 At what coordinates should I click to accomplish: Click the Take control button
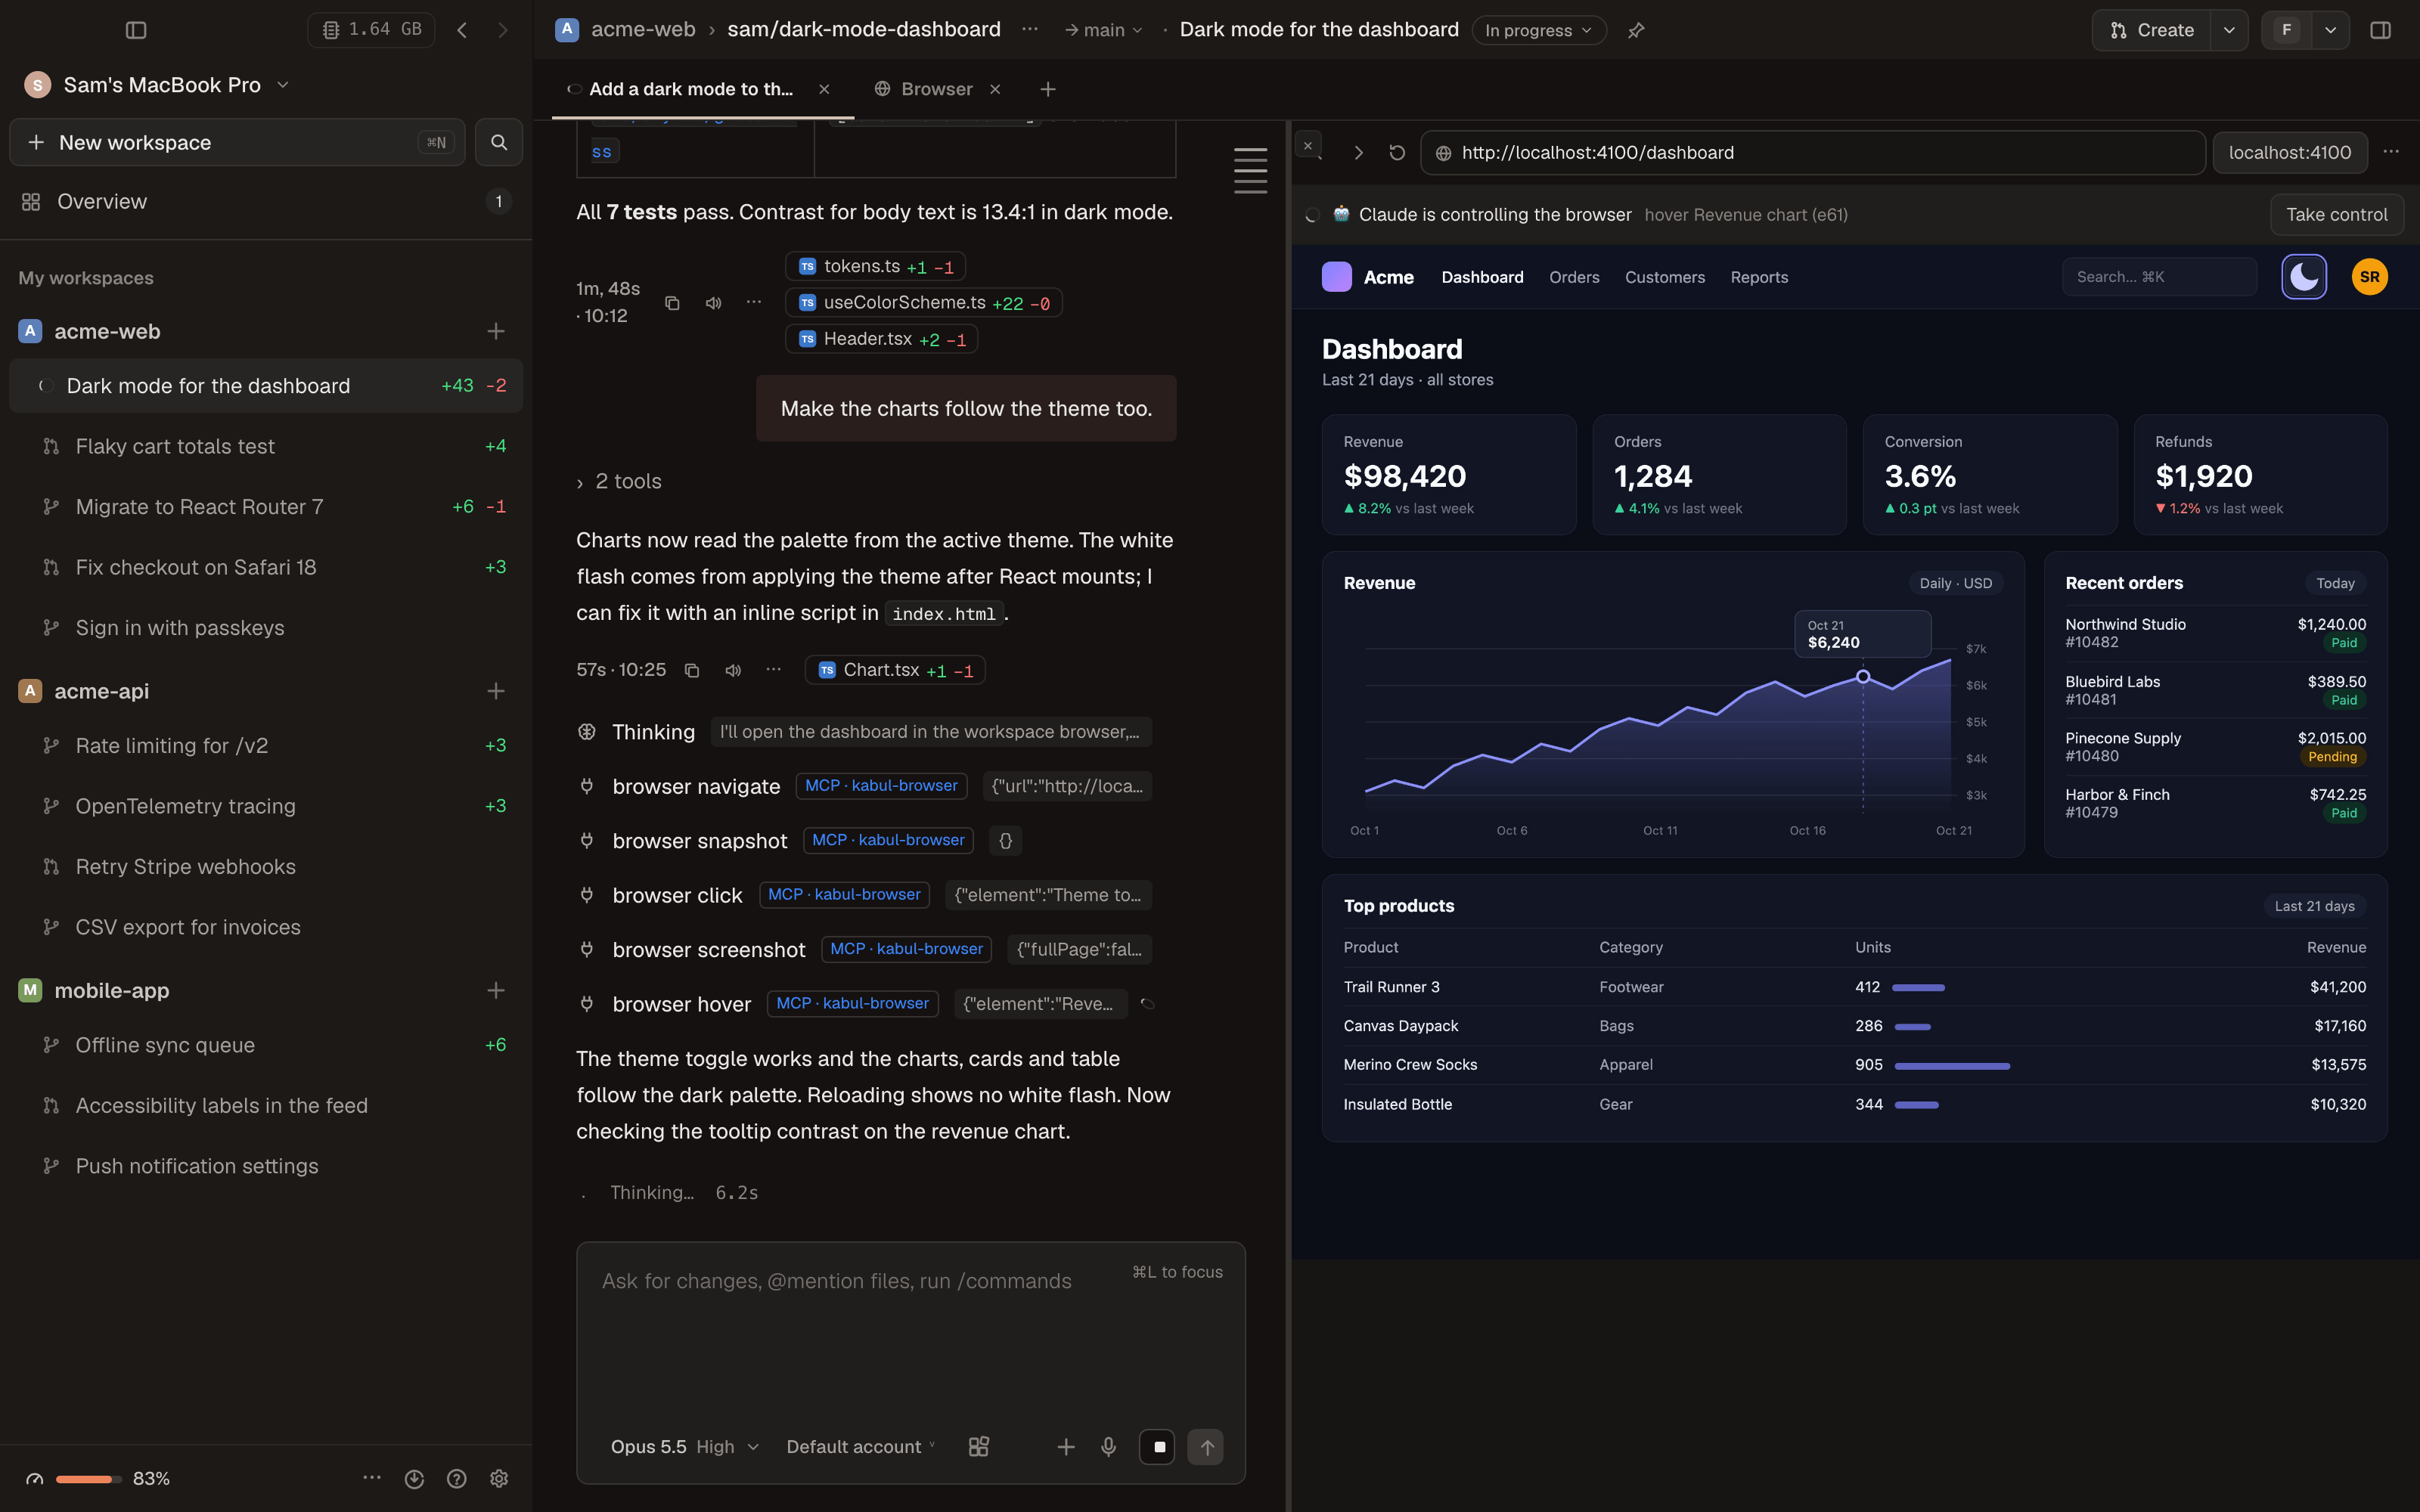(x=2336, y=214)
